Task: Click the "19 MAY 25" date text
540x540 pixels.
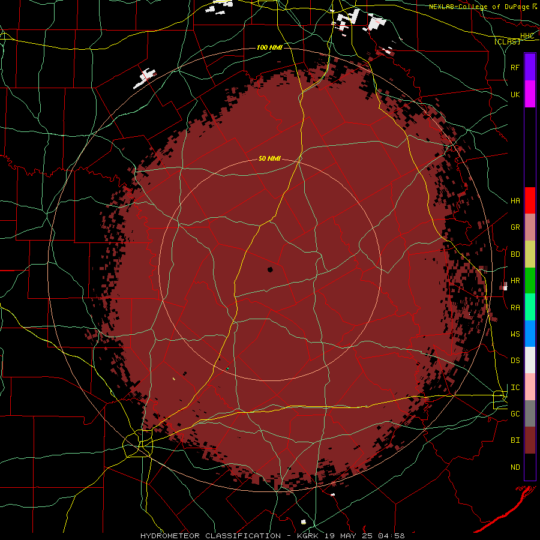Action: 349,536
